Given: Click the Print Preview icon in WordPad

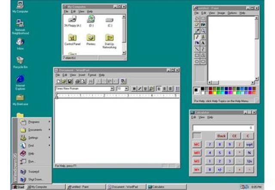Looking at the screenshot, I should pyautogui.click(x=83, y=81).
